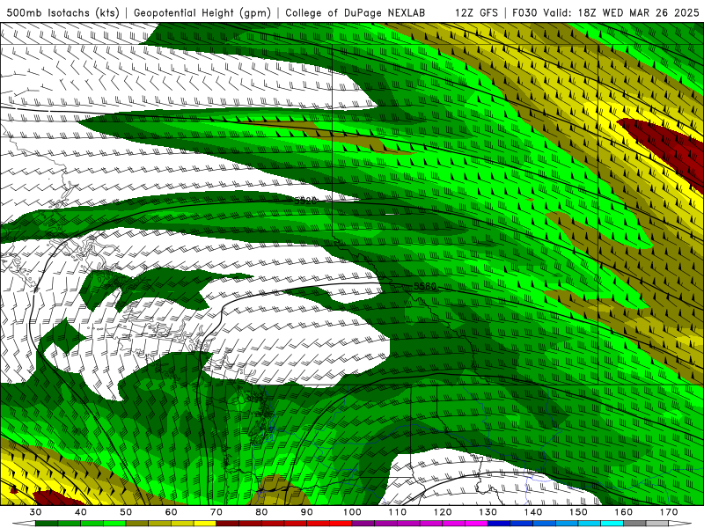Click the colorbar label 130

pos(488,512)
